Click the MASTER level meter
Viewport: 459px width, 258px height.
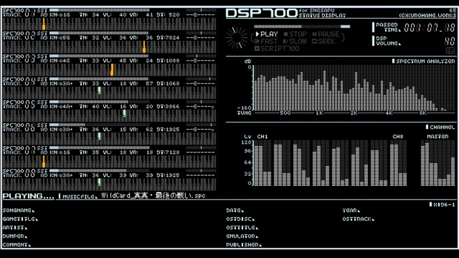coord(438,163)
